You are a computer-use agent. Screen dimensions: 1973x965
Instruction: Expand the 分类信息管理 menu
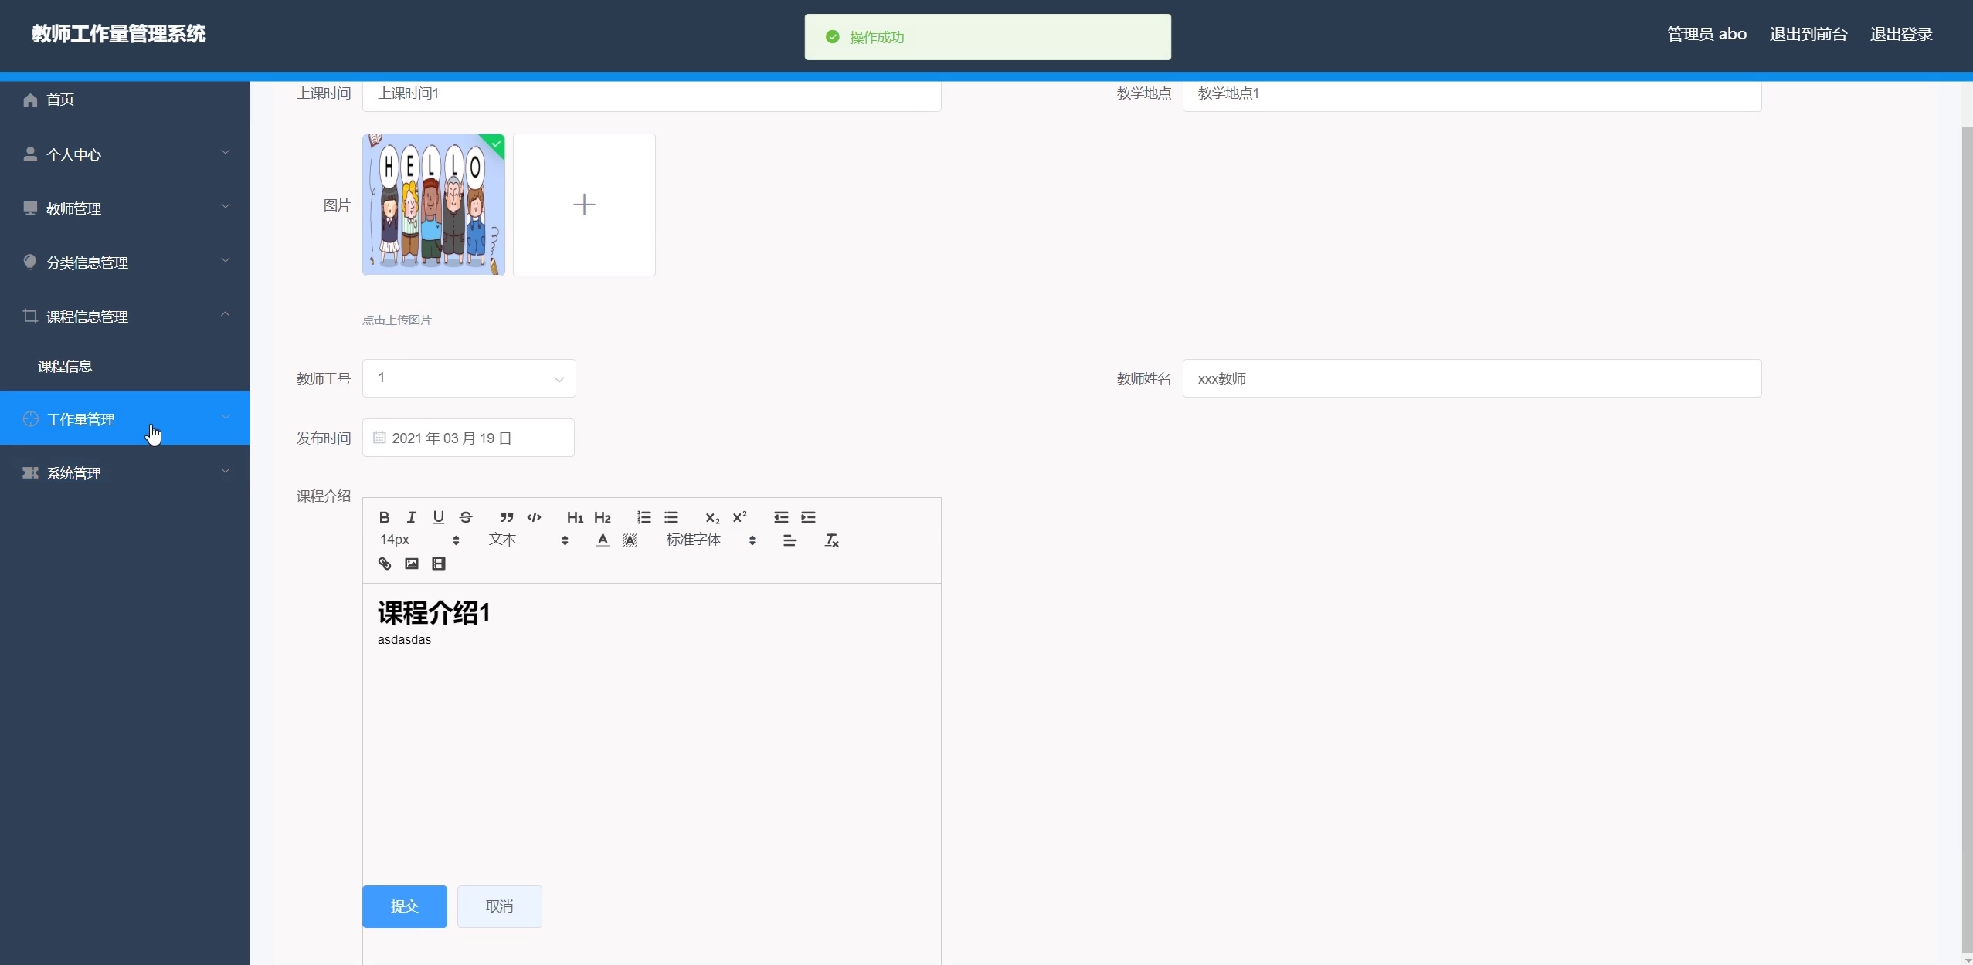pos(125,262)
